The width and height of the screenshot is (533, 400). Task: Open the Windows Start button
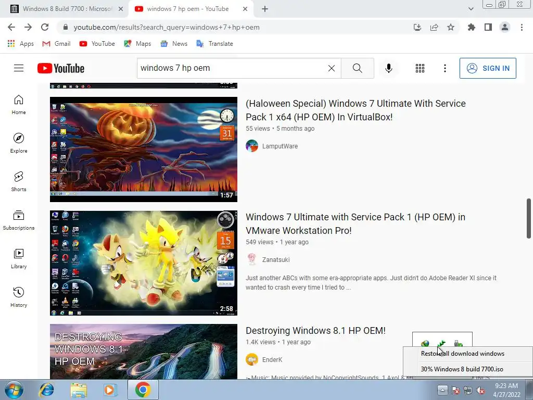pyautogui.click(x=13, y=390)
